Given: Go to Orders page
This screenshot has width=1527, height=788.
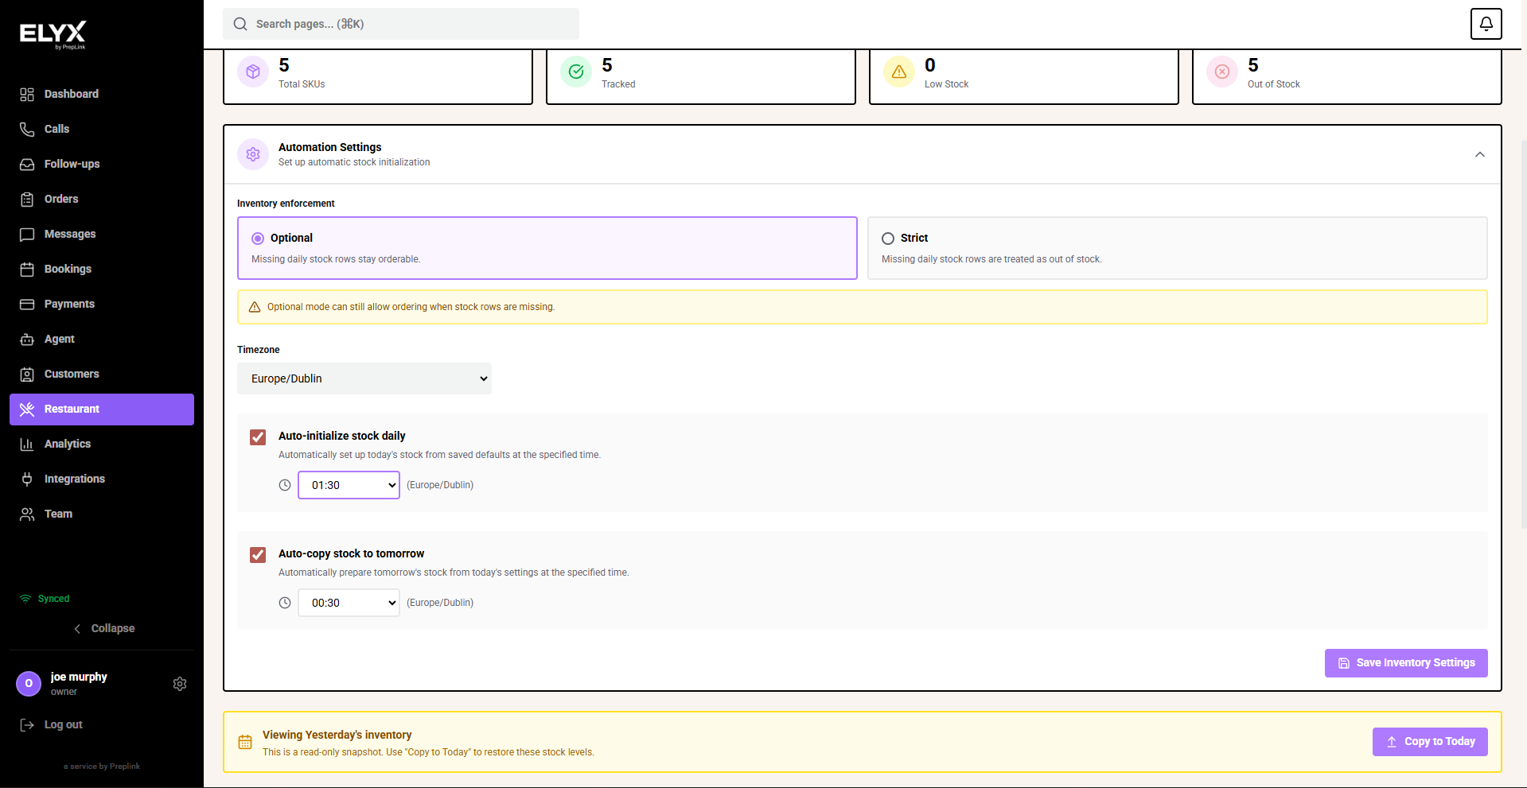Looking at the screenshot, I should (x=102, y=199).
